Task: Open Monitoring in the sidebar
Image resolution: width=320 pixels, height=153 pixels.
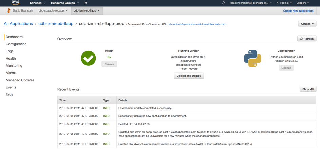Action: (14, 66)
